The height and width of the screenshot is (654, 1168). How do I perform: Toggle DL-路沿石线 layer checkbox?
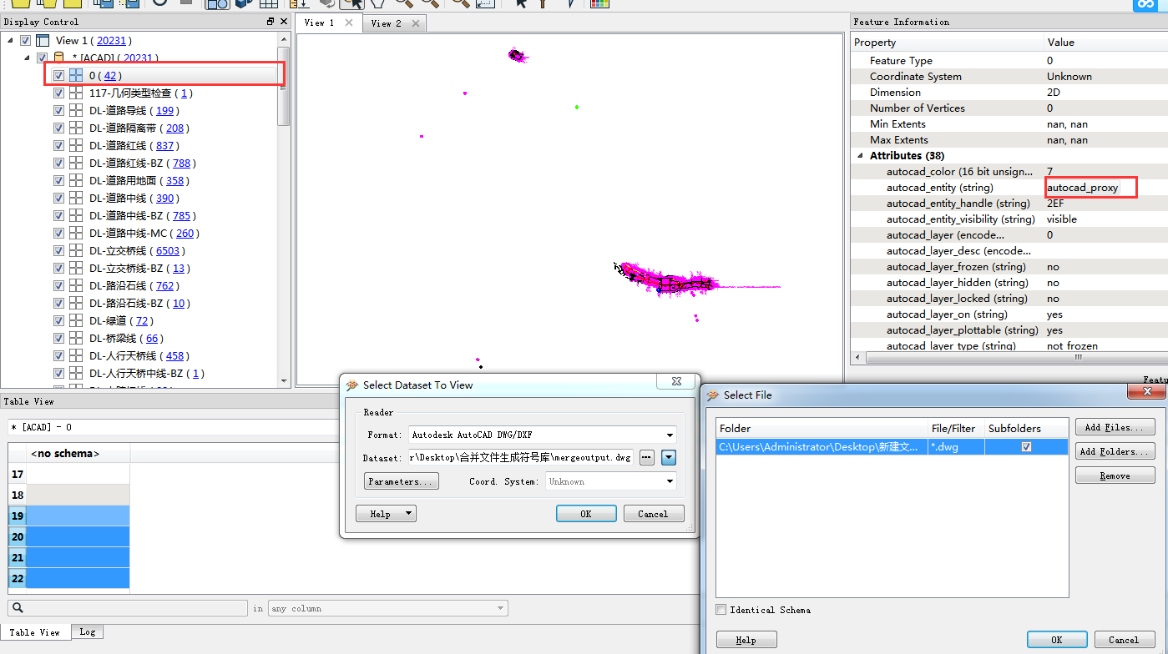58,285
